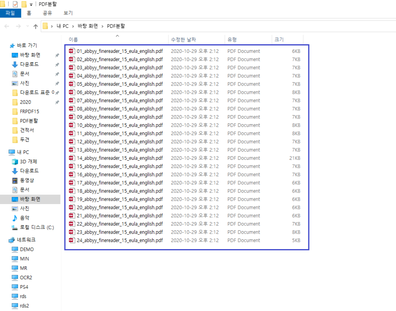Image resolution: width=396 pixels, height=311 pixels.
Task: Open recent locations dropdown chevron
Action: coord(27,26)
